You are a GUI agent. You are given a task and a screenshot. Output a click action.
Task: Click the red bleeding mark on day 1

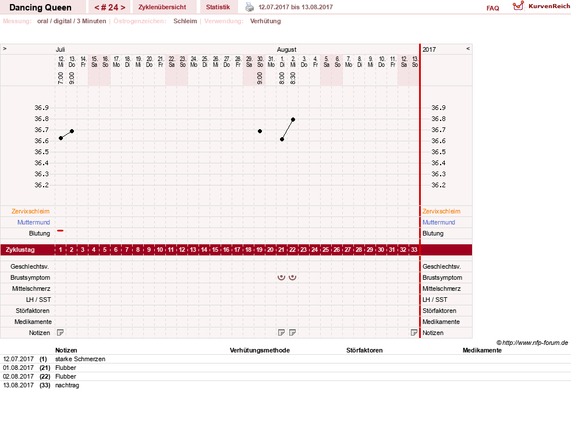61,230
